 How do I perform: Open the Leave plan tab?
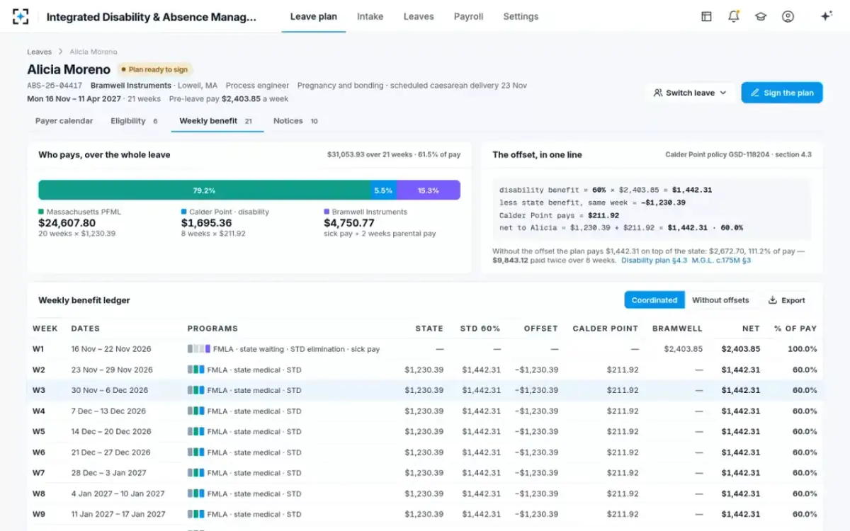coord(314,16)
